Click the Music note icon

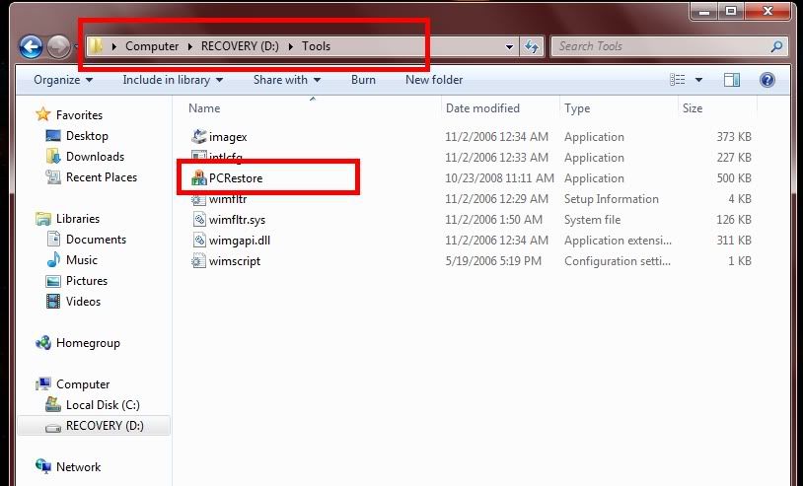coord(53,260)
